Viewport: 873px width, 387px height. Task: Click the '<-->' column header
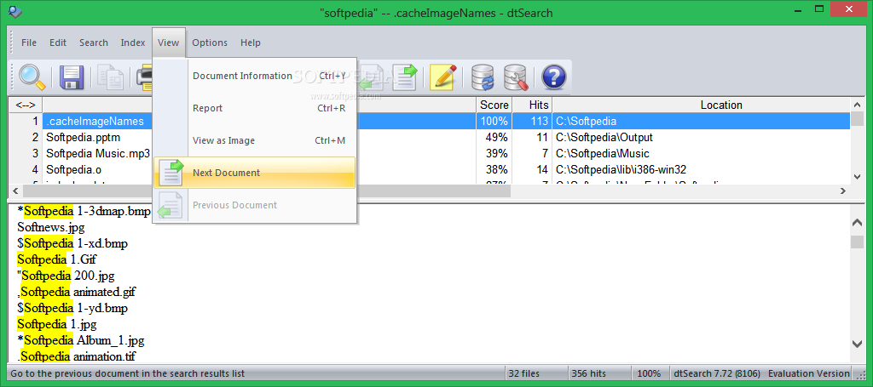click(x=26, y=105)
